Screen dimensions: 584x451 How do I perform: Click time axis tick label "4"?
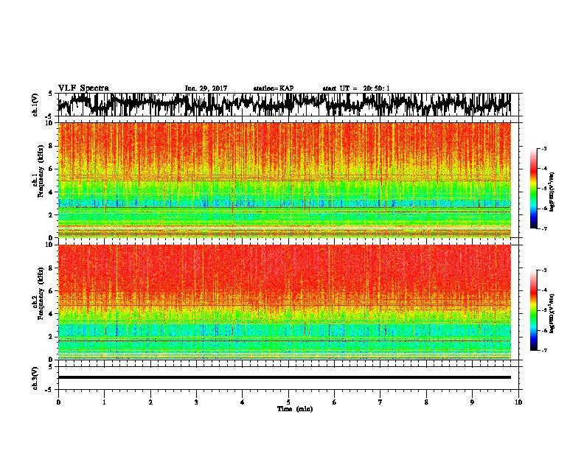pos(243,402)
